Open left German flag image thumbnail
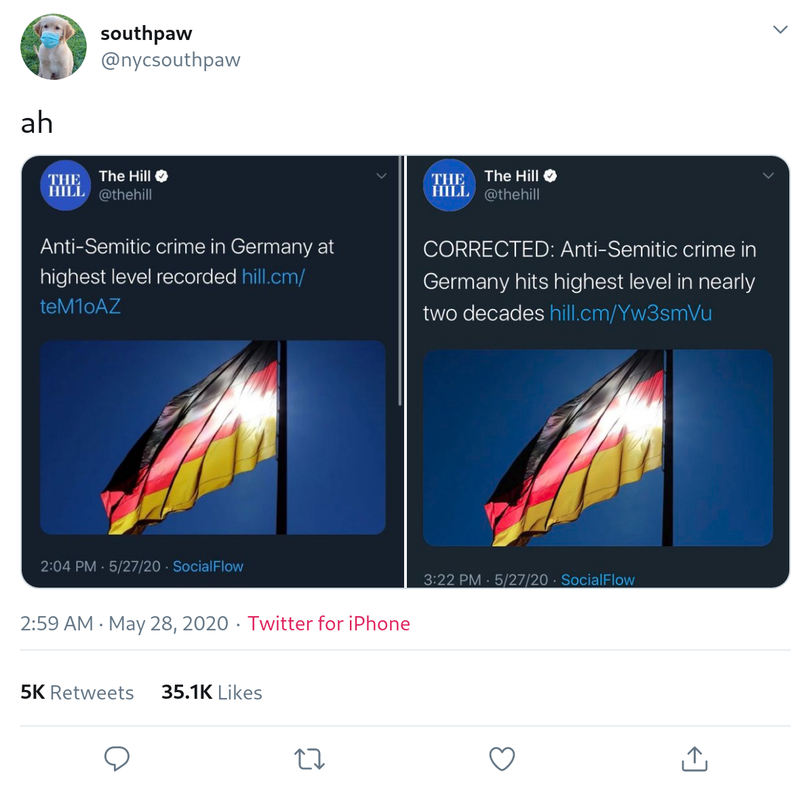 pyautogui.click(x=212, y=437)
